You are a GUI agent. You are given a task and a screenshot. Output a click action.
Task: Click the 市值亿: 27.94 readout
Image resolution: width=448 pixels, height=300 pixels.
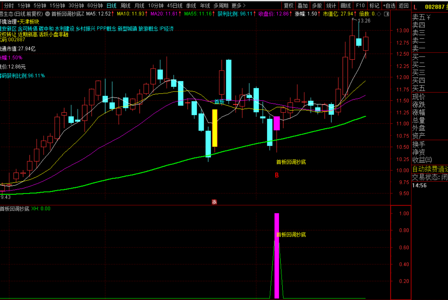tap(339, 14)
